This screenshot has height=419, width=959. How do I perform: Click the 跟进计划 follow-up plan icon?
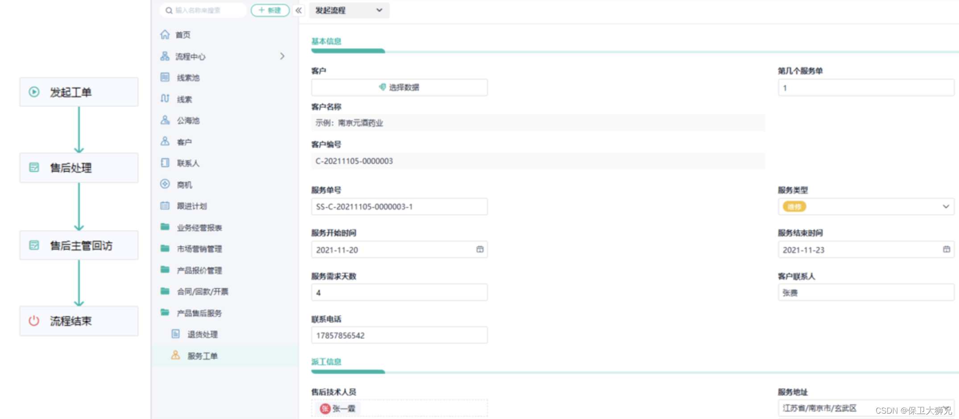(165, 205)
